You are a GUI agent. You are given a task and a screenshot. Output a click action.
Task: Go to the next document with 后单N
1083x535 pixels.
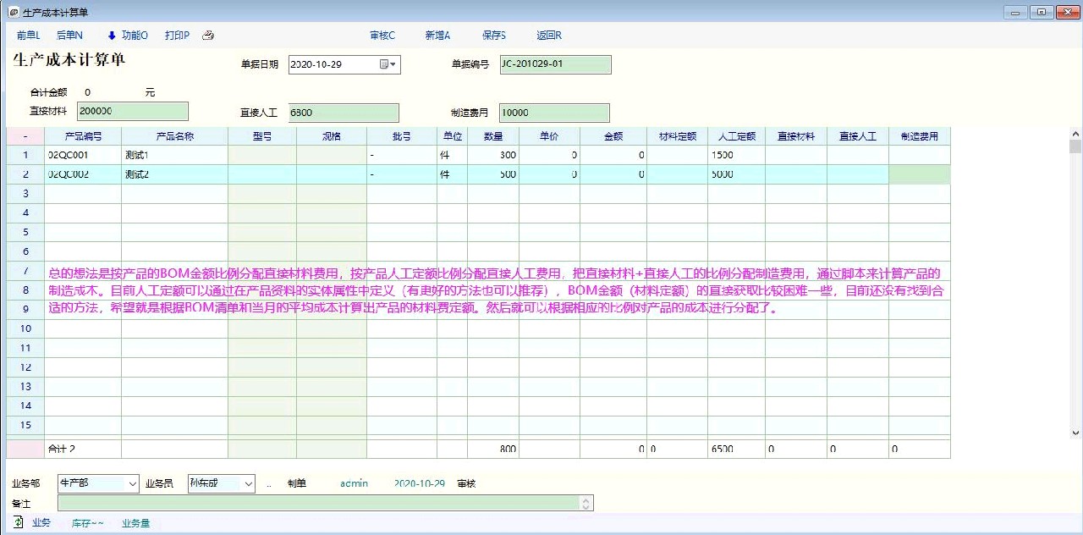pyautogui.click(x=69, y=36)
